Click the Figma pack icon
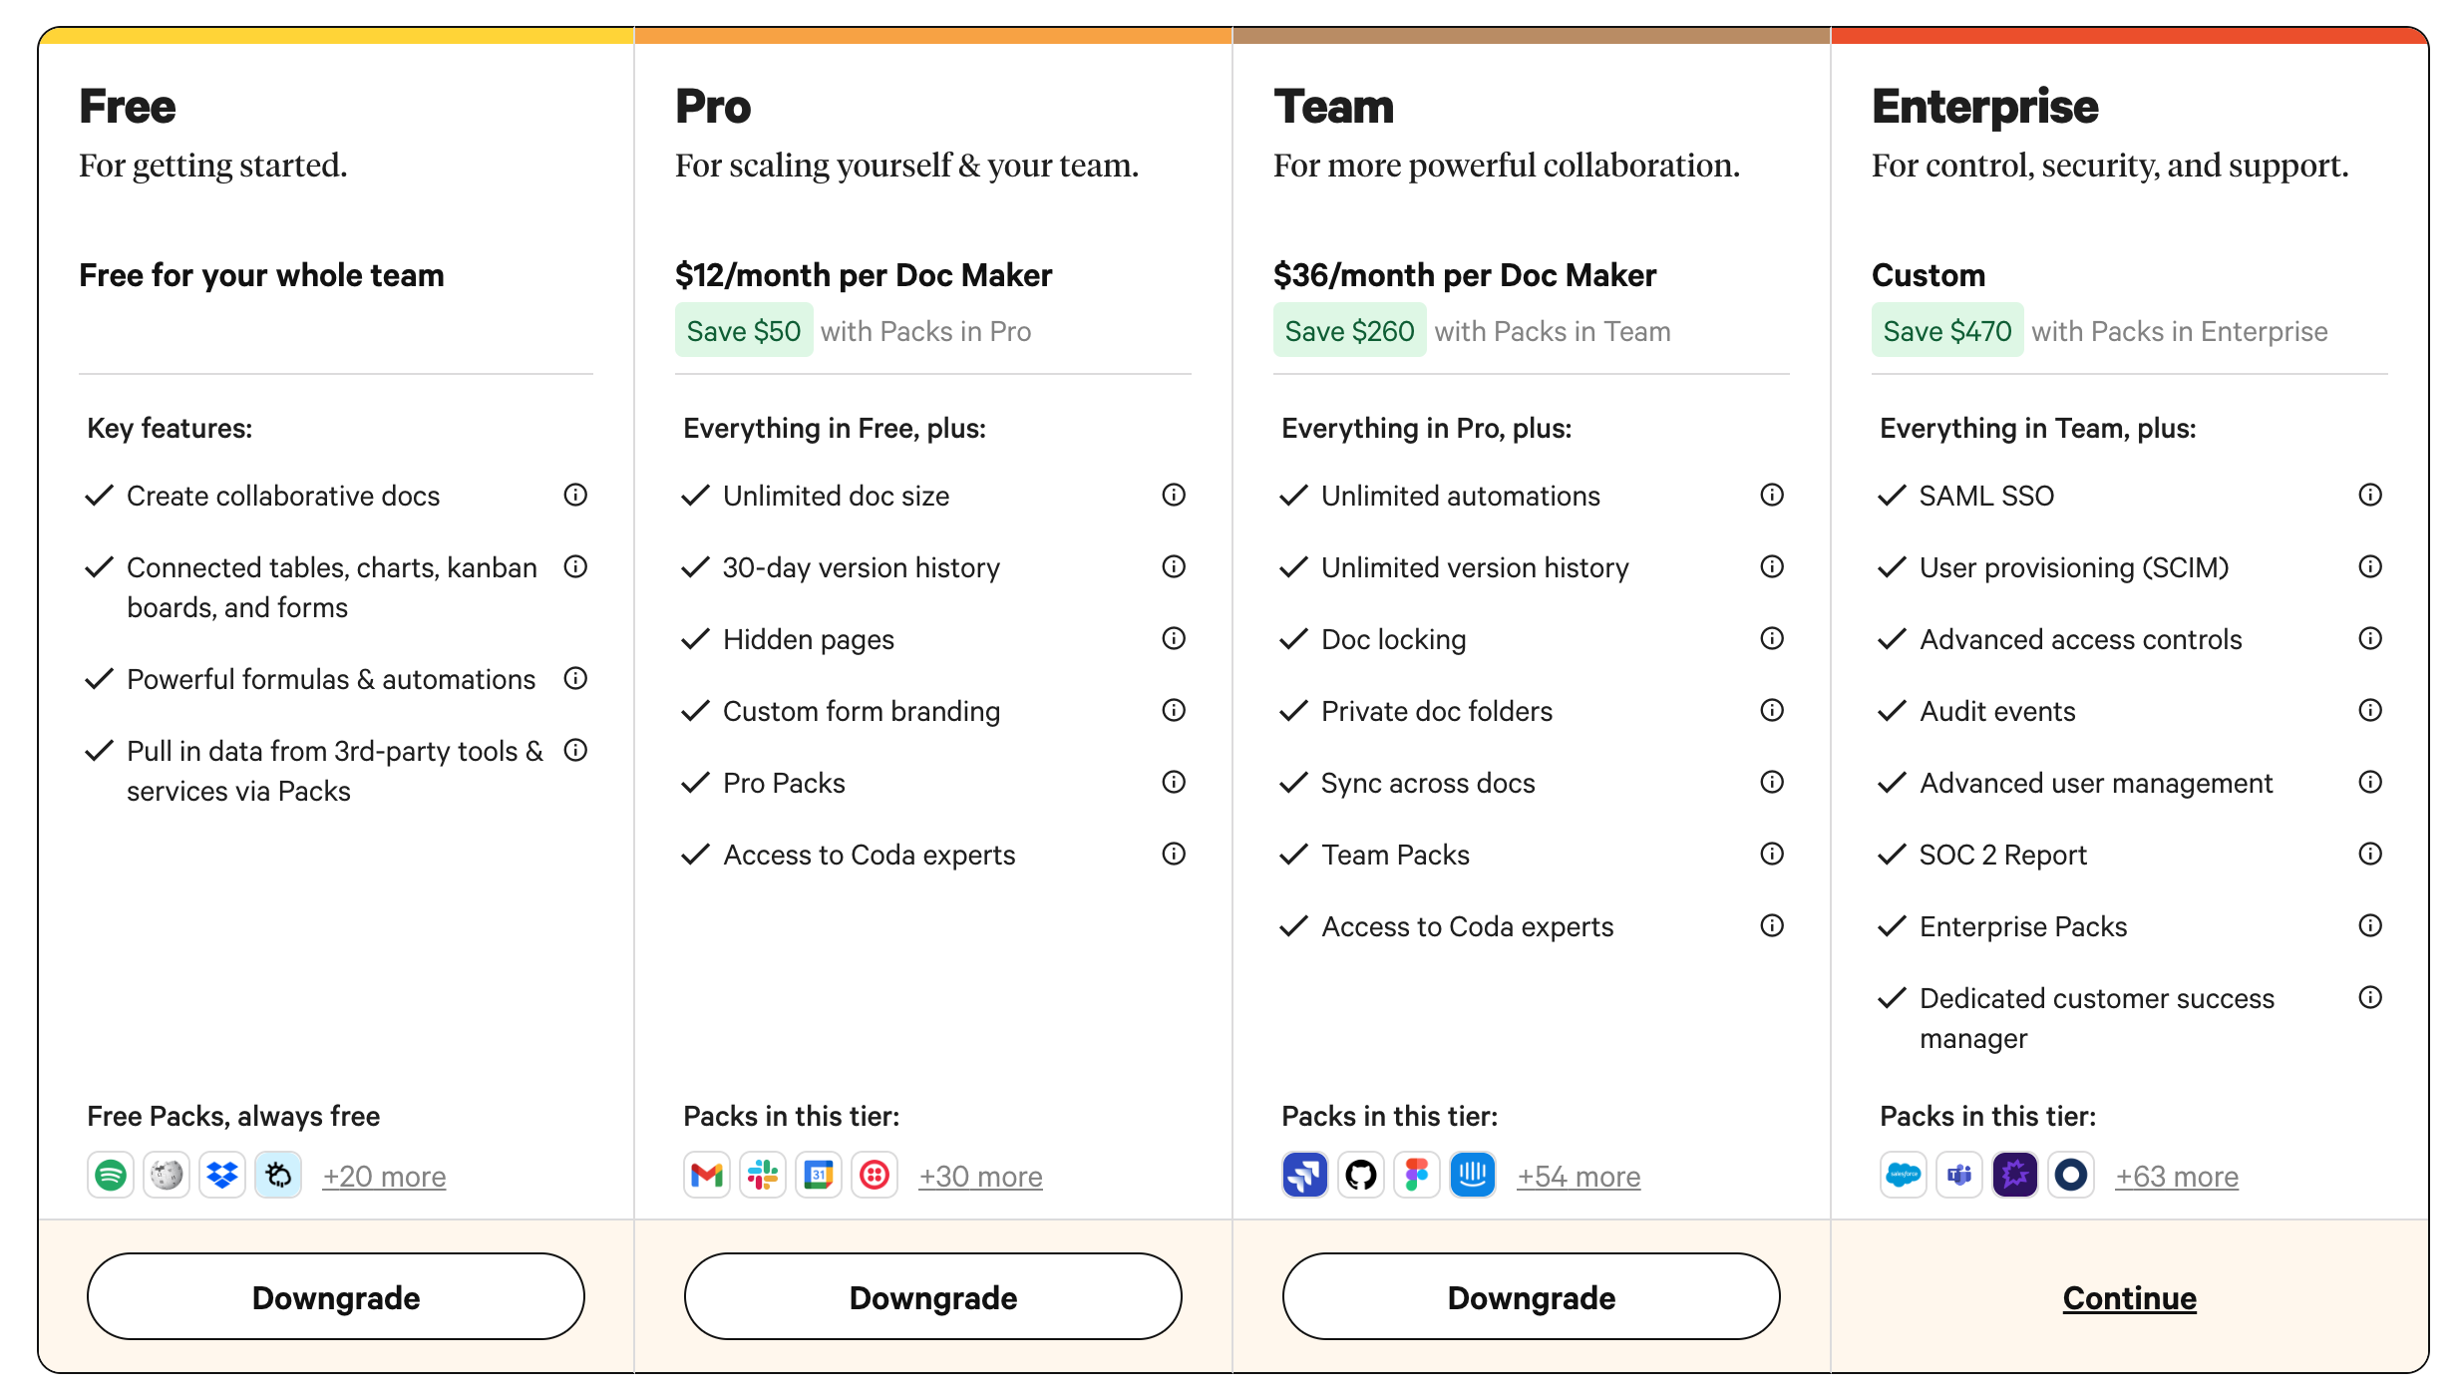Viewport: 2459px width, 1394px height. pyautogui.click(x=1417, y=1176)
